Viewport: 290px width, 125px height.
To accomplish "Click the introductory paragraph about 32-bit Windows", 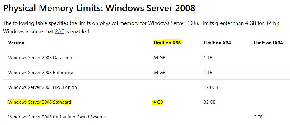I will [141, 27].
